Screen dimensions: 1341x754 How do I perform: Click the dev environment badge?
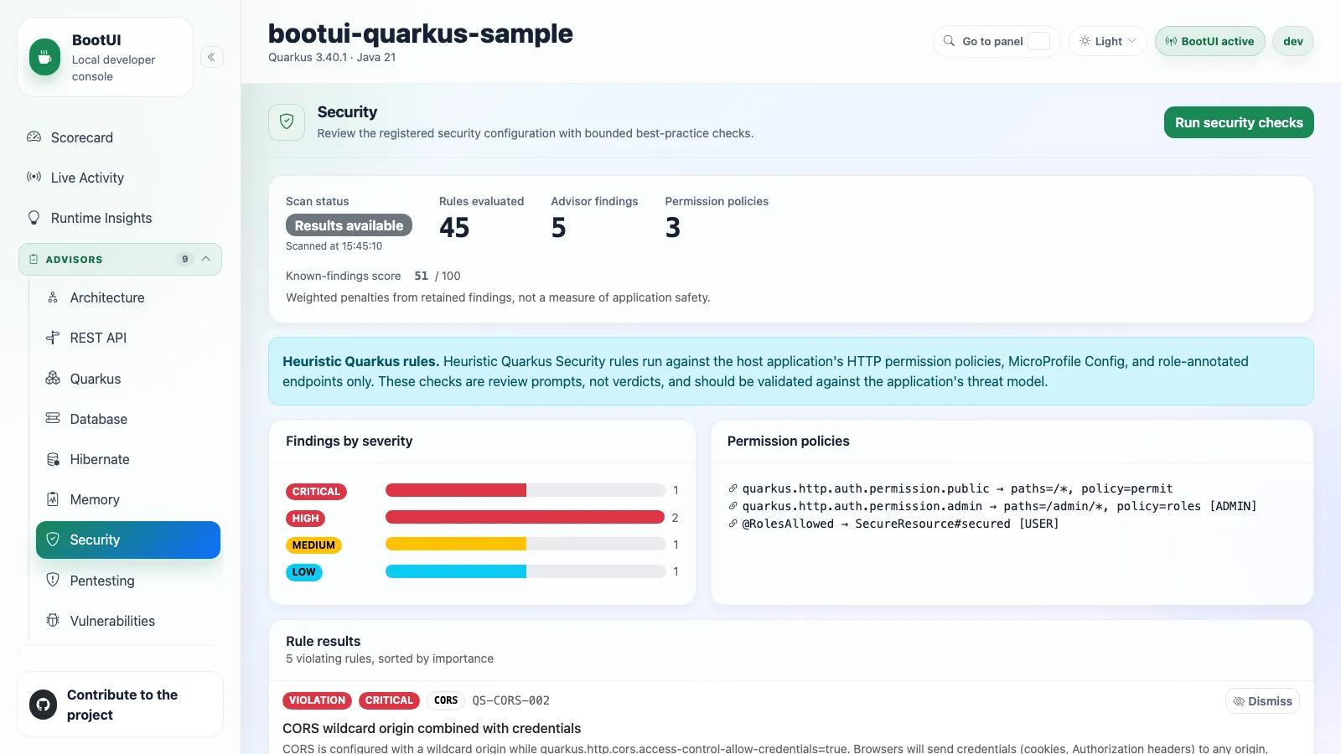click(x=1293, y=41)
